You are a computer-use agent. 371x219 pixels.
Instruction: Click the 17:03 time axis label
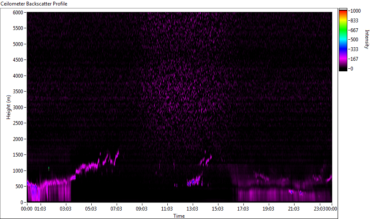[243, 209]
